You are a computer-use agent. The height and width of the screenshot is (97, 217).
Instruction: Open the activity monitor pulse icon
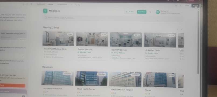click(176, 6)
